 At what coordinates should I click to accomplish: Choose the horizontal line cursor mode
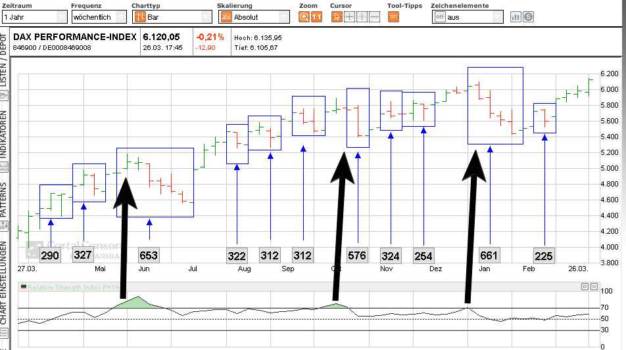pos(375,16)
